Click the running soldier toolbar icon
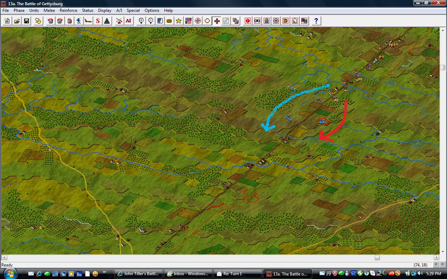Viewport: 447px width, 279px height. [x=79, y=21]
